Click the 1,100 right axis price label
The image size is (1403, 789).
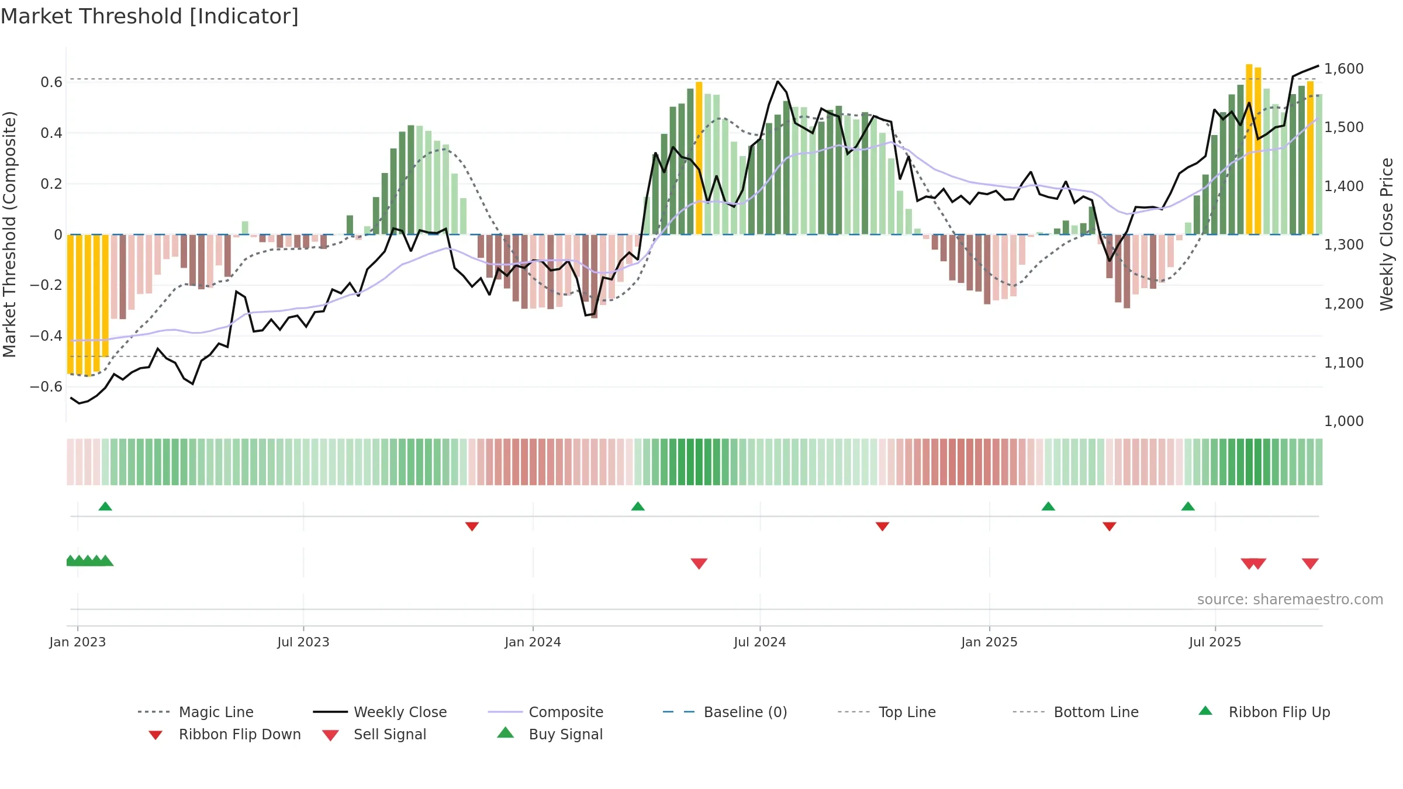[x=1344, y=363]
